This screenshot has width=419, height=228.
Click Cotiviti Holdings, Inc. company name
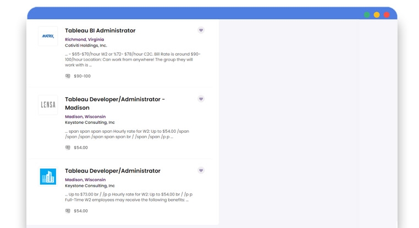click(86, 46)
